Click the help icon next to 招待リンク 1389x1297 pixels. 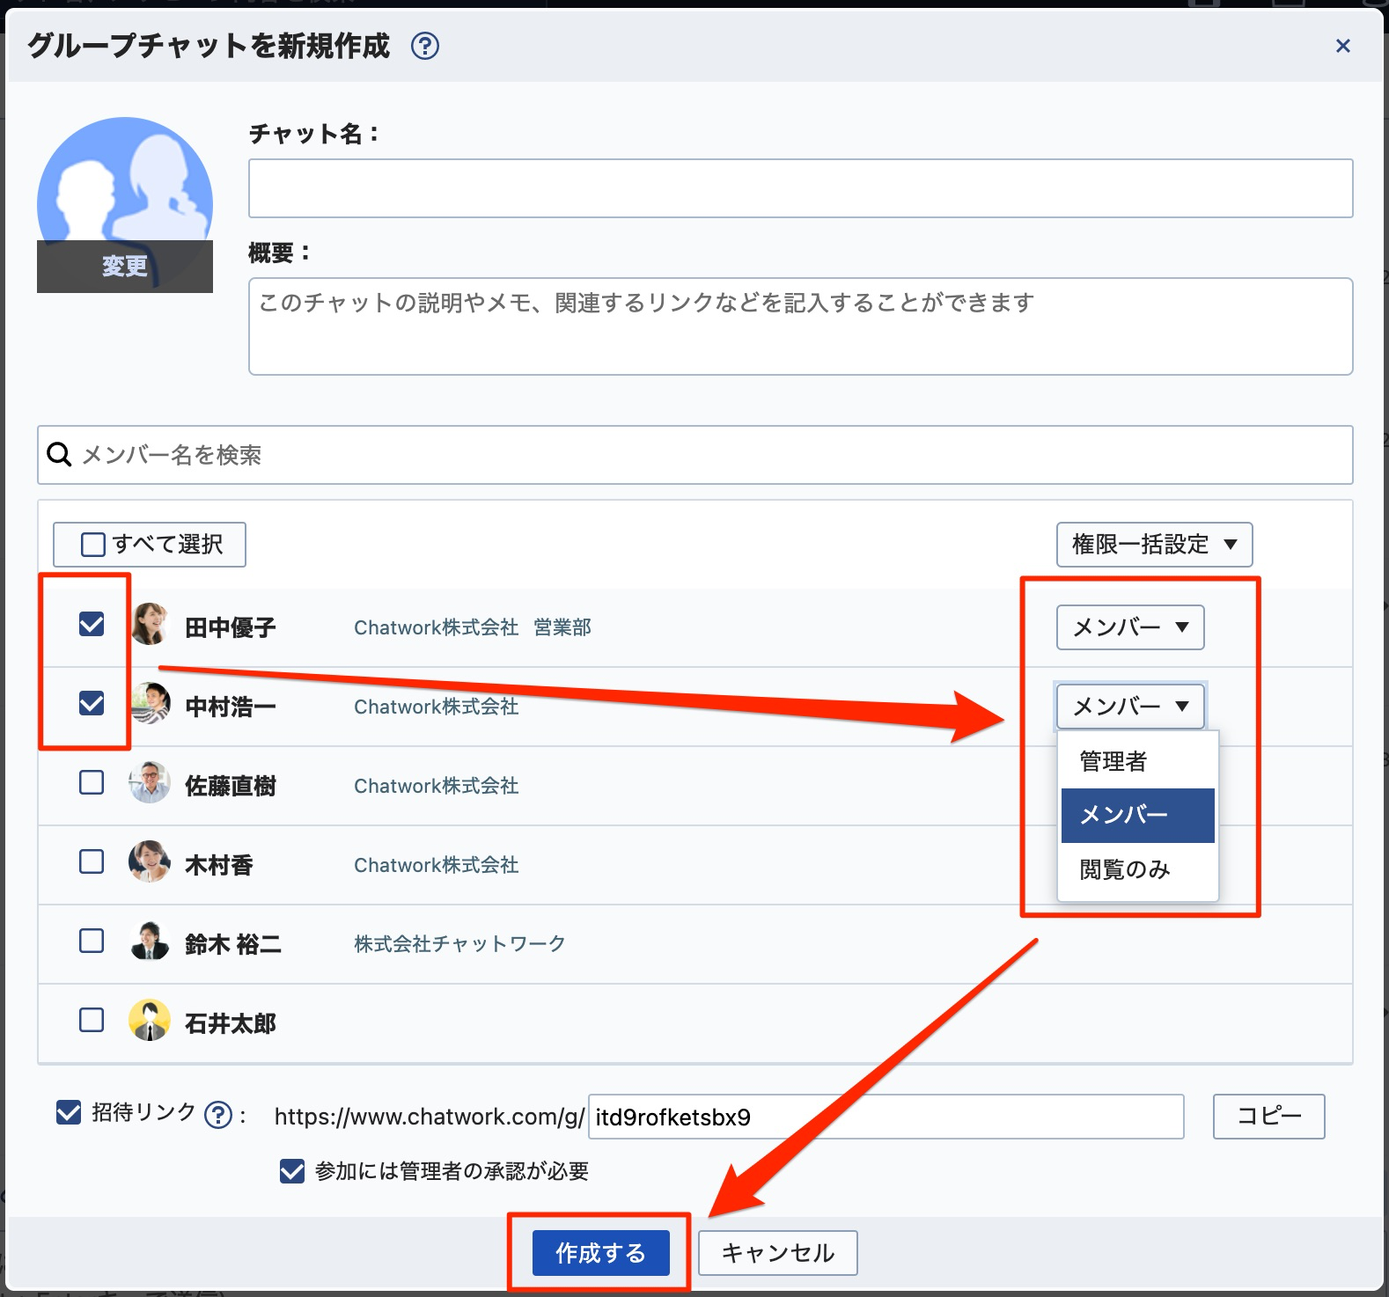(x=217, y=1115)
